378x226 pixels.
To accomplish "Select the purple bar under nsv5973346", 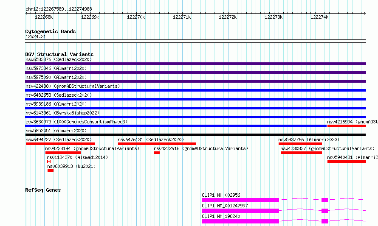I will 195,73.
